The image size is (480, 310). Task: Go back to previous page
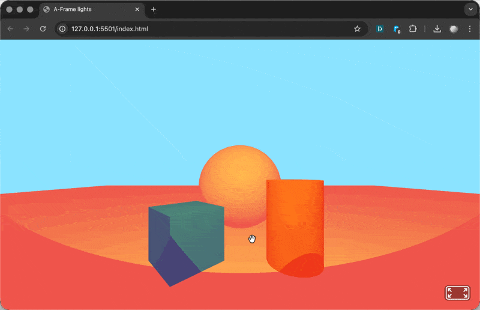pos(10,29)
